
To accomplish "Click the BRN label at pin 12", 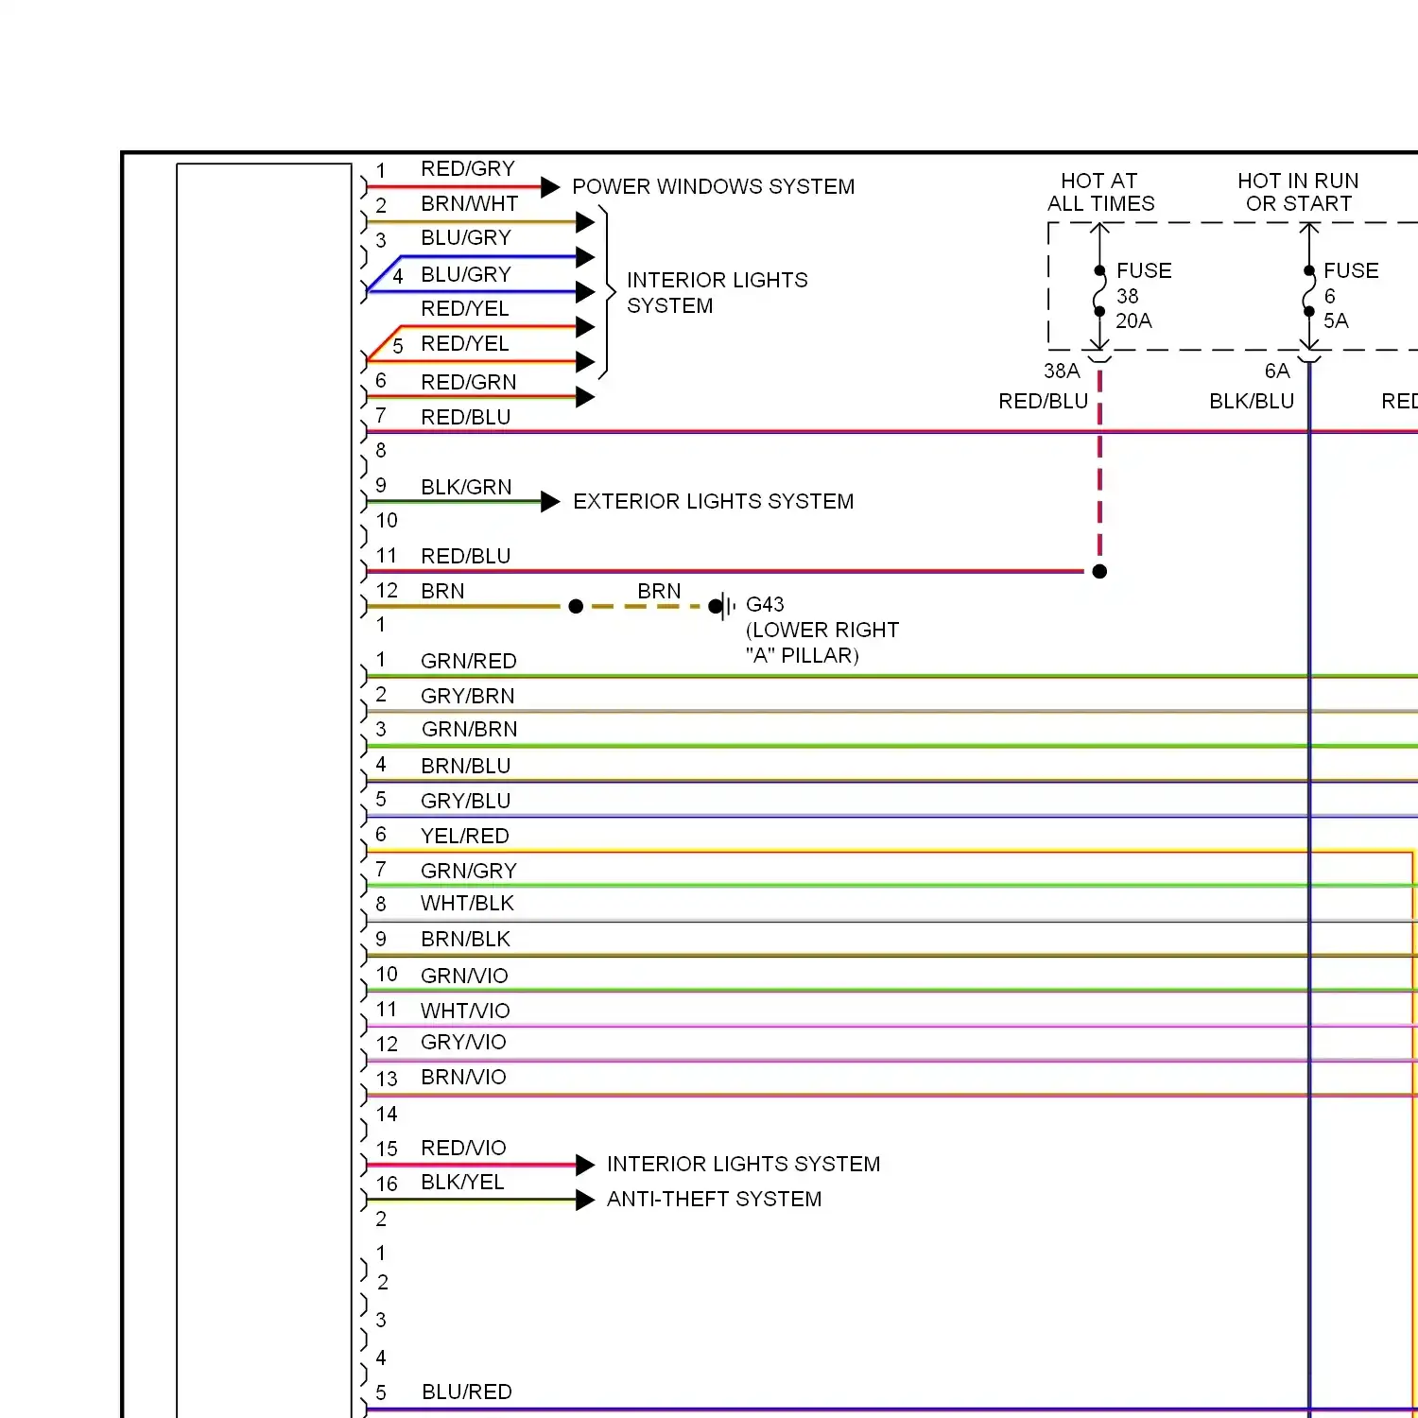I will (x=442, y=591).
